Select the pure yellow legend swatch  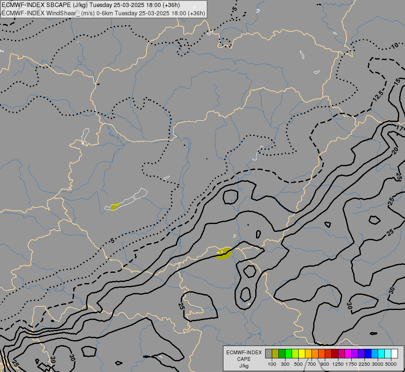302,354
